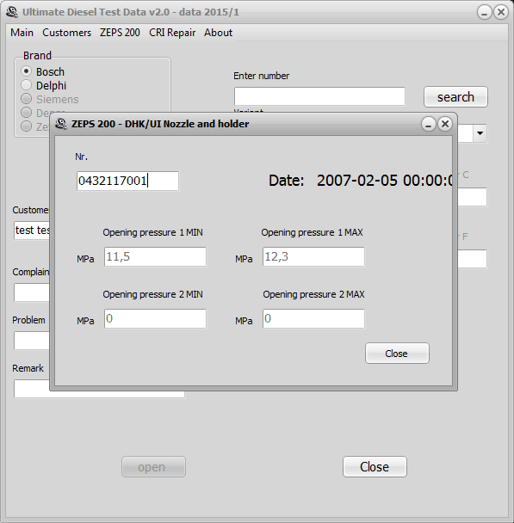The width and height of the screenshot is (514, 523).
Task: Open the CRI Repair menu
Action: tap(172, 33)
